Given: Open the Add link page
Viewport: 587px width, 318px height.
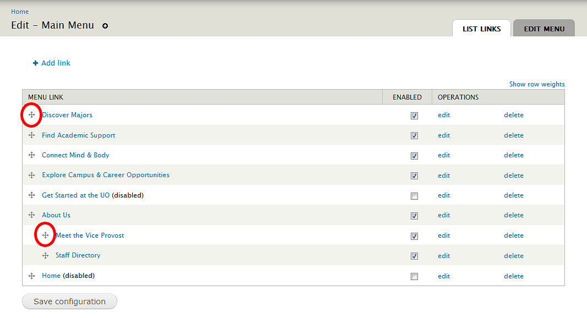Looking at the screenshot, I should click(x=56, y=63).
